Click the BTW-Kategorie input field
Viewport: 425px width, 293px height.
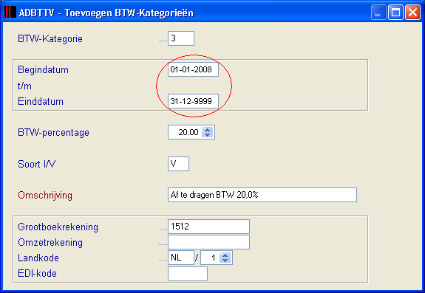coord(181,38)
